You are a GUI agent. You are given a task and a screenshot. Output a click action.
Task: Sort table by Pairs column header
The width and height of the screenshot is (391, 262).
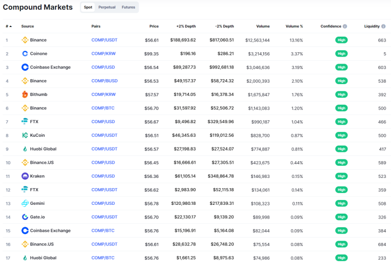pyautogui.click(x=96, y=26)
